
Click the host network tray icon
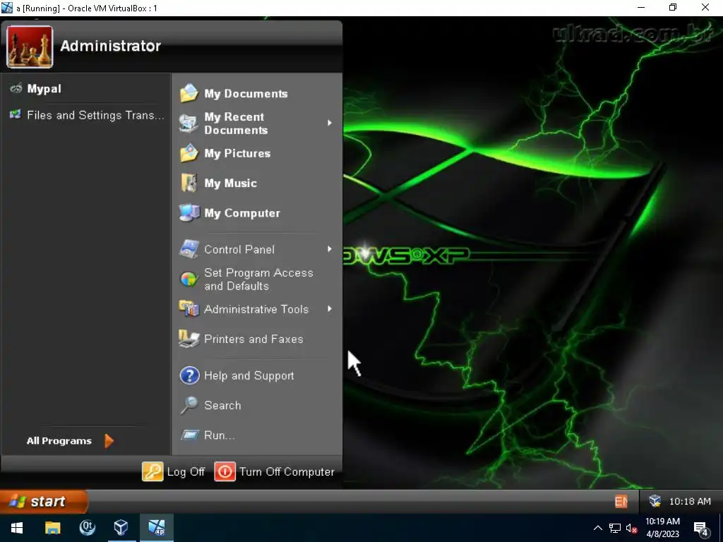(x=615, y=528)
